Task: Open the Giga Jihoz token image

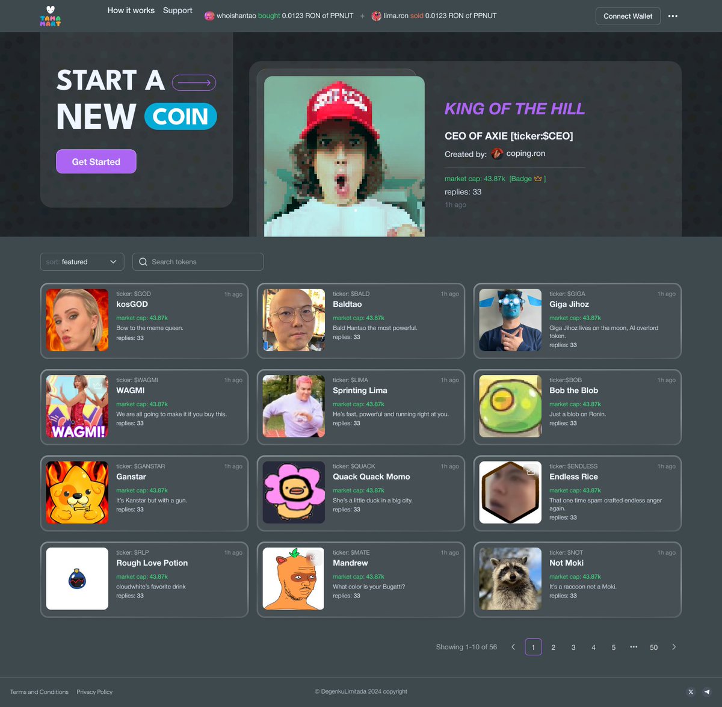Action: [x=510, y=320]
